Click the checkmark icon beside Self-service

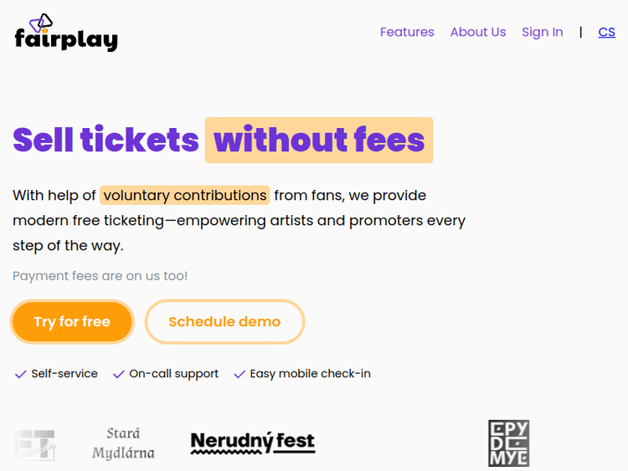[21, 374]
